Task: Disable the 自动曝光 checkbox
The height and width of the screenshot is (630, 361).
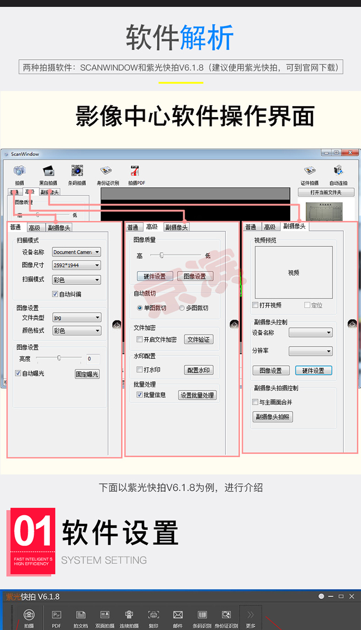Action: pos(18,373)
